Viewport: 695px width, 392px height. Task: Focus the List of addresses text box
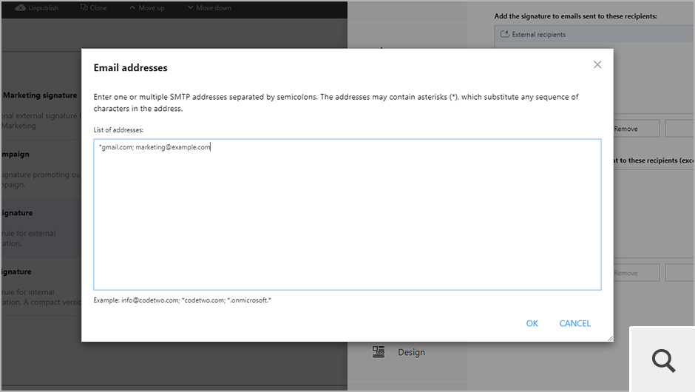pyautogui.click(x=347, y=214)
